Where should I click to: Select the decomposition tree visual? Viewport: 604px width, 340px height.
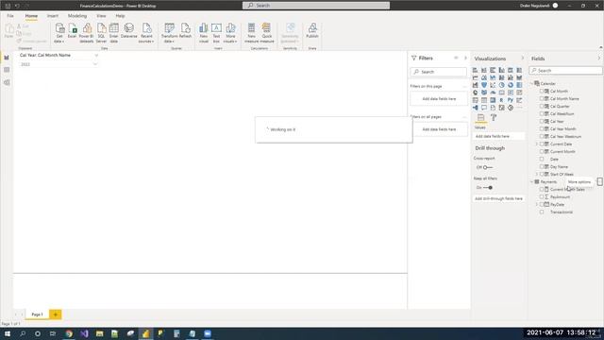coord(476,108)
